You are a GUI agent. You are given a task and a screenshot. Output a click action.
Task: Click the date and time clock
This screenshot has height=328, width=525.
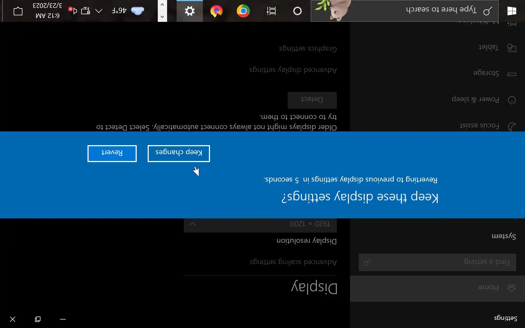tap(47, 11)
